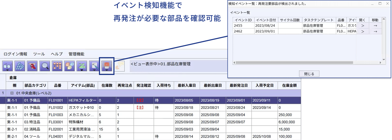Click the タスクテンプレート column header
The width and height of the screenshot is (392, 140).
click(319, 20)
